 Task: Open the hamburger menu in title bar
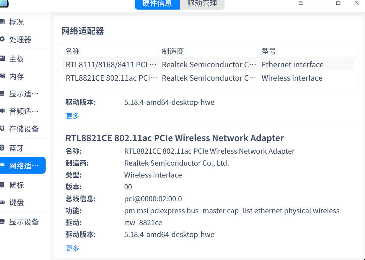(x=301, y=3)
